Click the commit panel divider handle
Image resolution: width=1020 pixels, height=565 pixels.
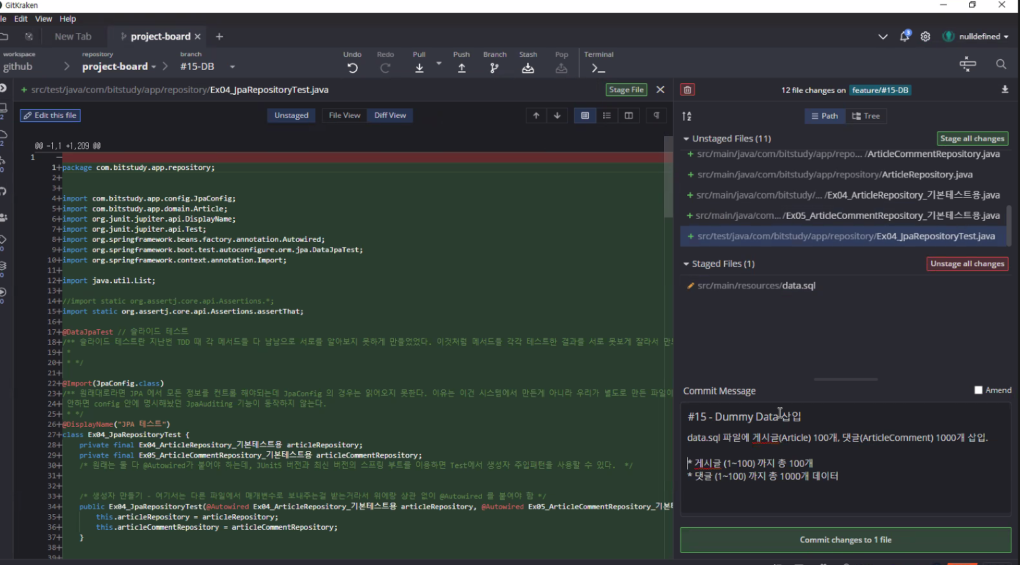pyautogui.click(x=845, y=379)
